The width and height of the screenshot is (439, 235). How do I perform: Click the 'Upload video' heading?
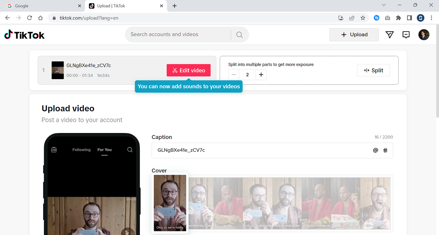point(68,108)
